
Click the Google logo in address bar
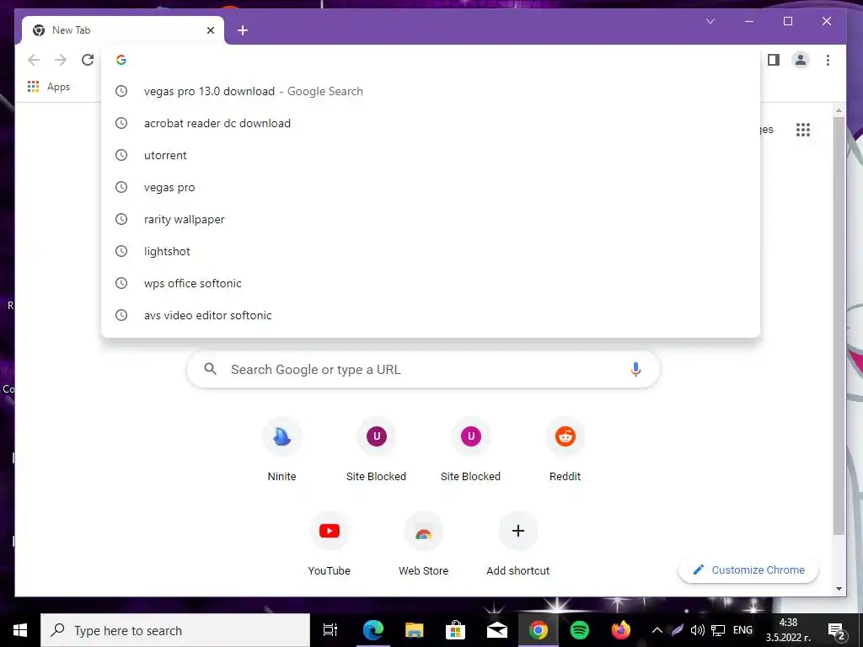point(121,60)
